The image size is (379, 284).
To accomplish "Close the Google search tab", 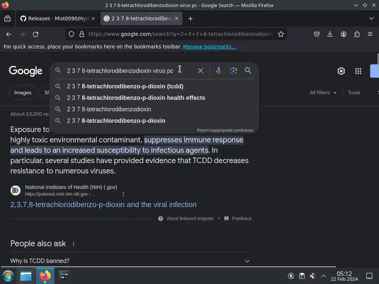I will pos(177,18).
